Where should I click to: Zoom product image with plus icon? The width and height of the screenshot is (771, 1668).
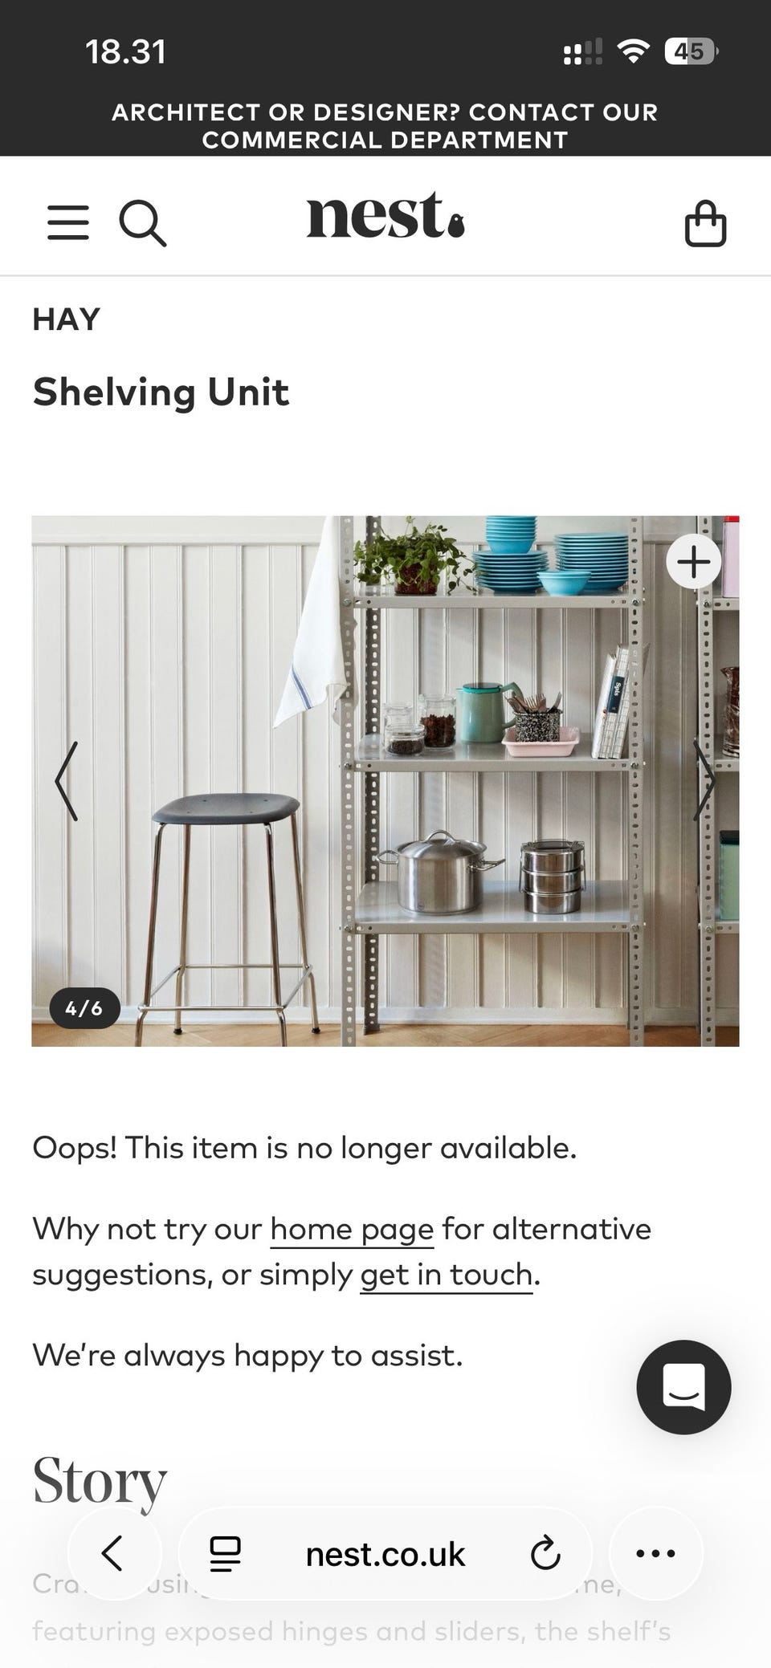694,561
